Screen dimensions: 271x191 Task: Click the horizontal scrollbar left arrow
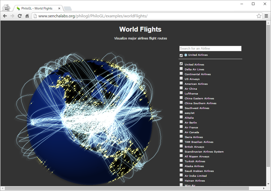3,188
